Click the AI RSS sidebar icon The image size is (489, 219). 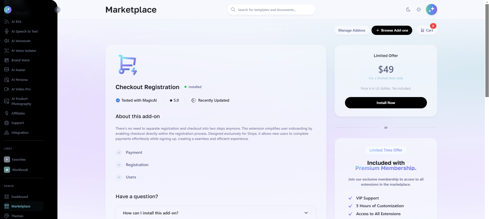7,22
